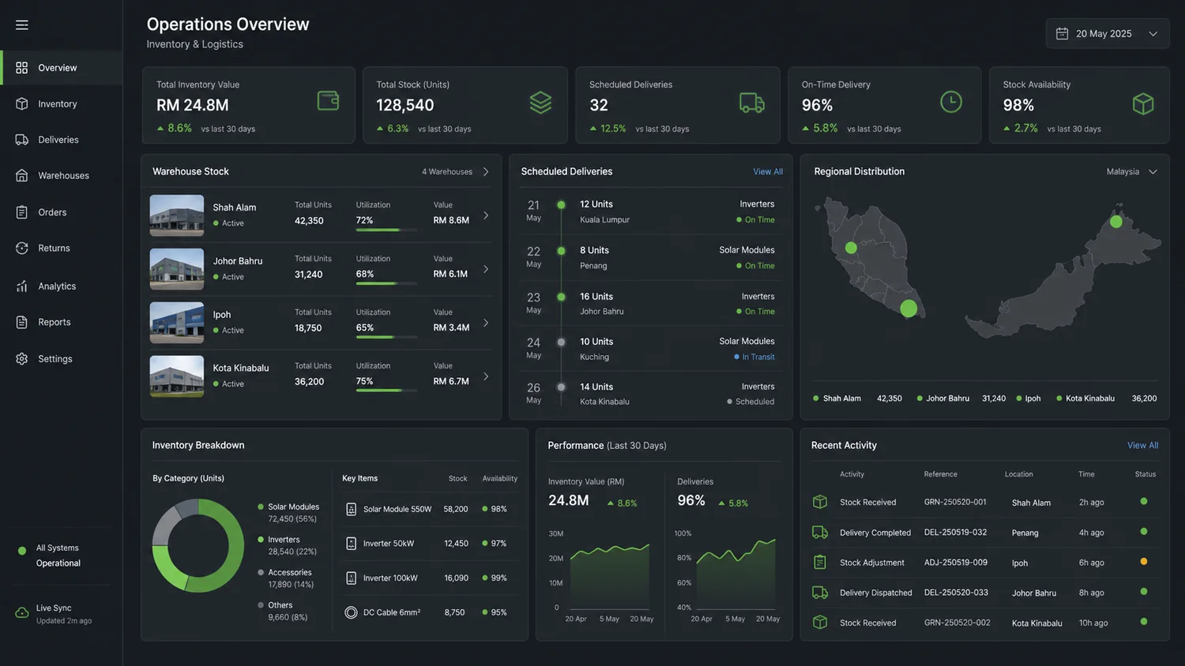Expand the Johor Bahru warehouse row chevron
Viewport: 1185px width, 666px height.
[486, 269]
